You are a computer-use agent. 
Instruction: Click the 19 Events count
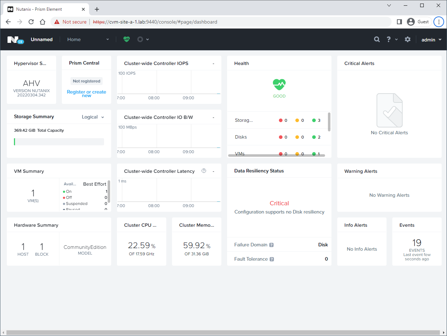point(417,243)
